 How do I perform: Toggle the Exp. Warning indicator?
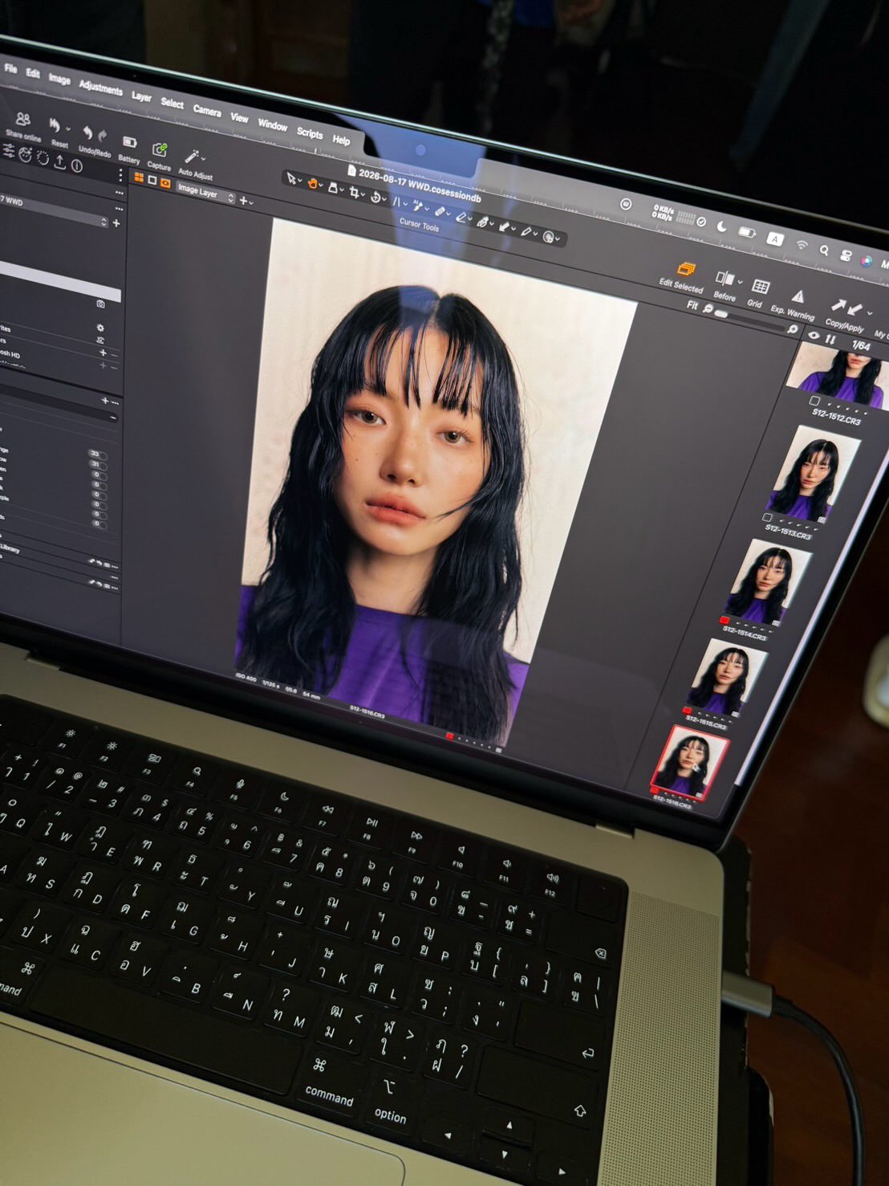pos(798,296)
